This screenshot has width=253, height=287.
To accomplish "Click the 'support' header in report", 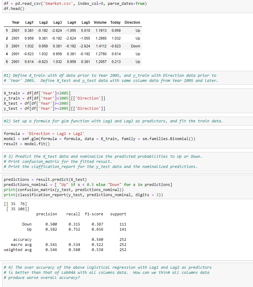I will [118, 214].
